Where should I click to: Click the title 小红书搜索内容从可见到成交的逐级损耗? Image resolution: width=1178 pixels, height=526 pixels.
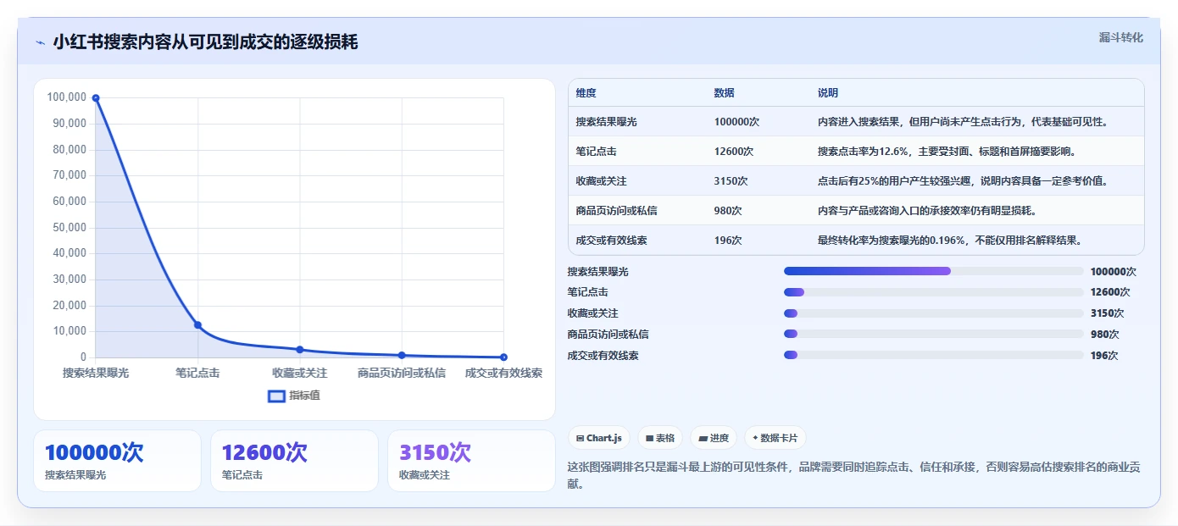[205, 42]
